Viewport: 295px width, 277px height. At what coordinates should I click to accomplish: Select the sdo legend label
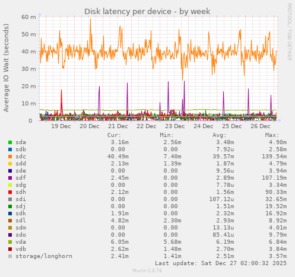click(21, 235)
